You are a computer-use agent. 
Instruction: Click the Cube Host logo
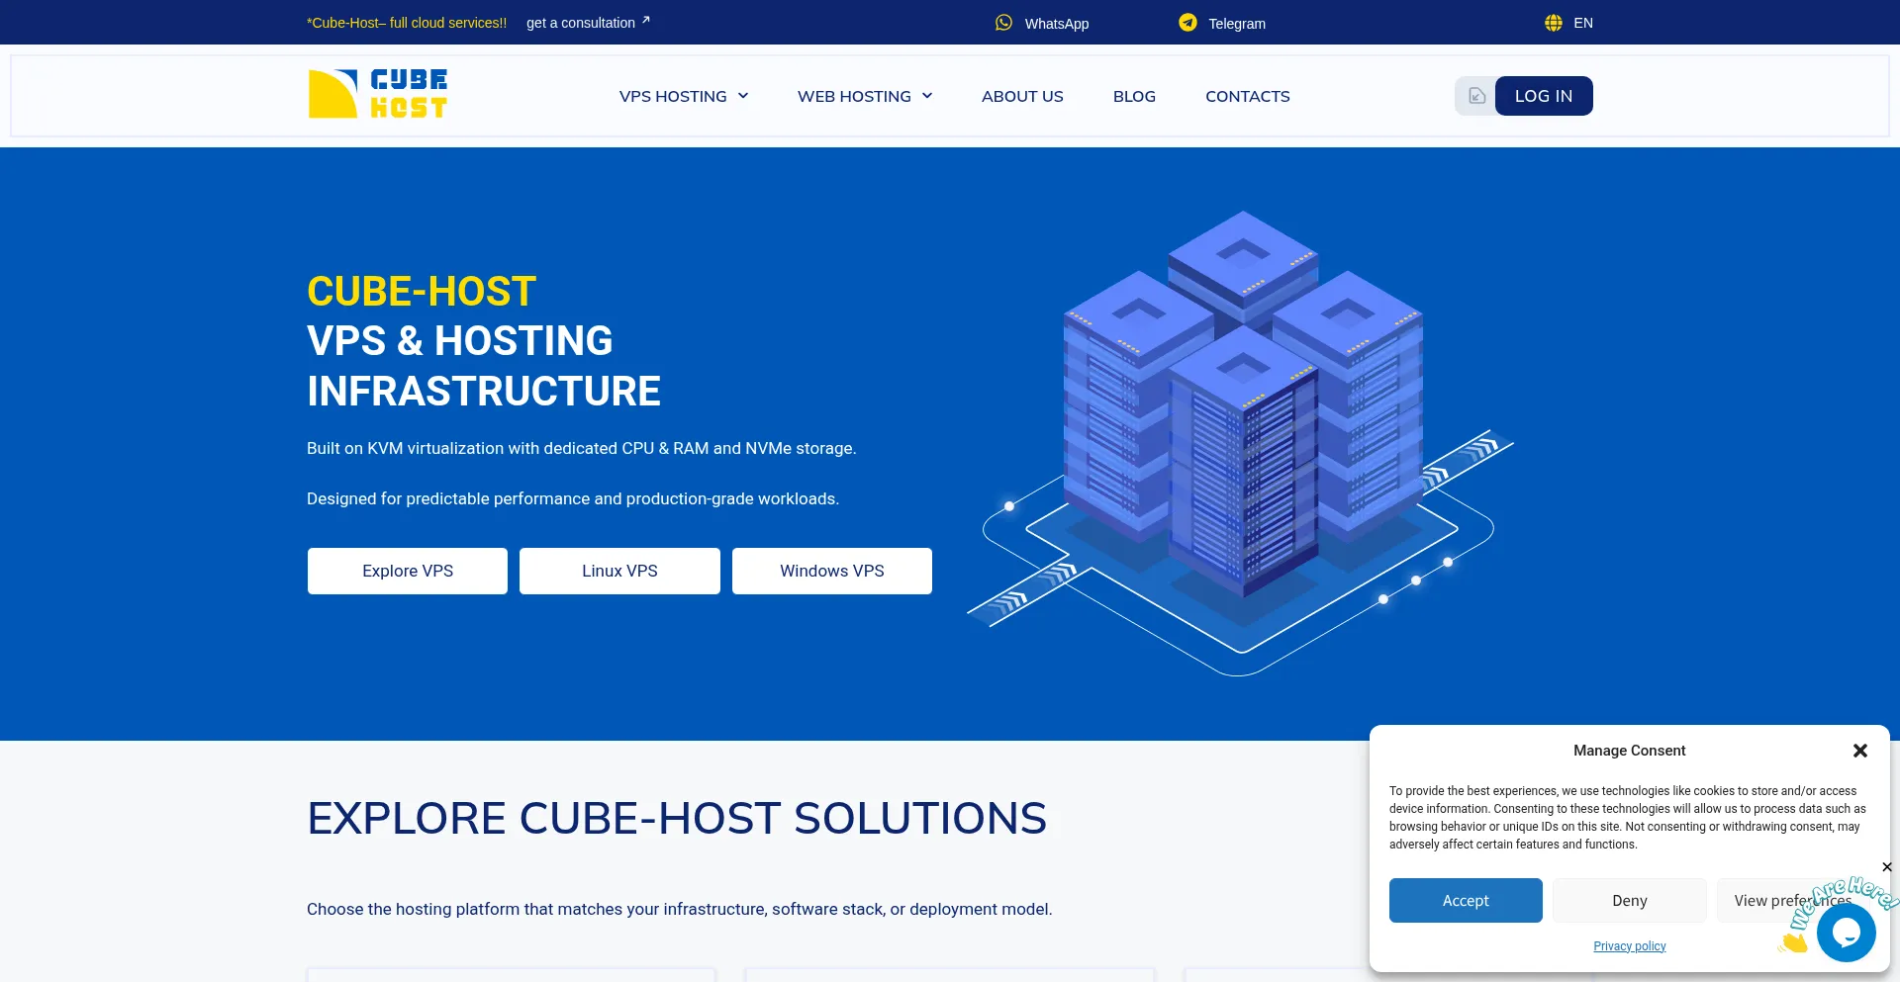pyautogui.click(x=377, y=94)
